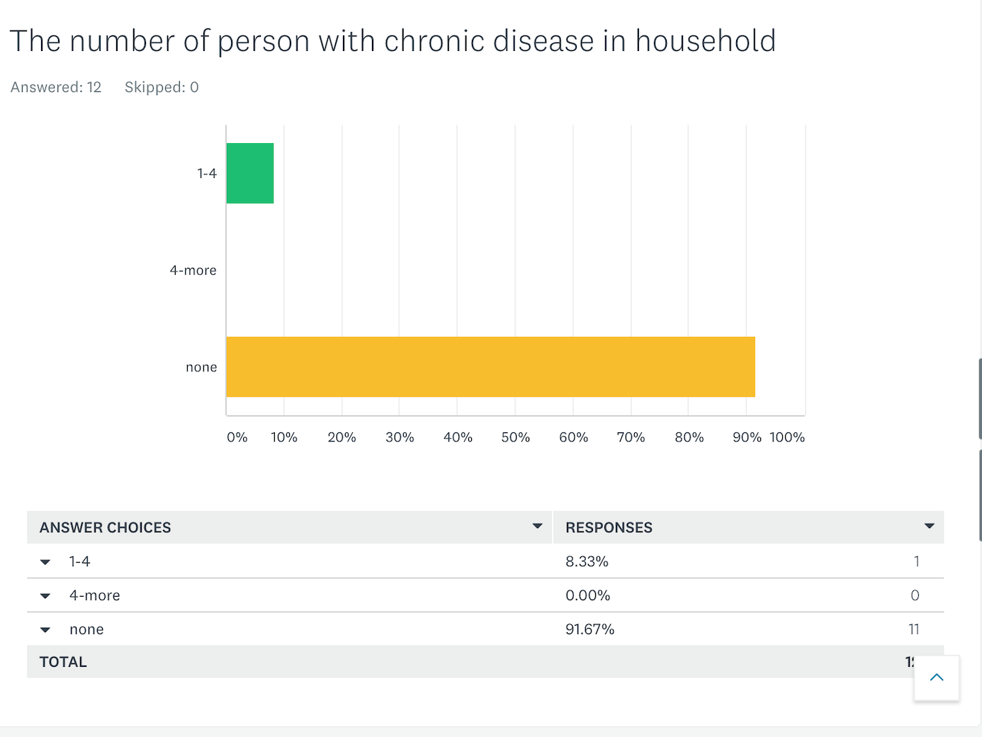Screen dimensions: 982x737
Task: Open the Responses column dropdown arrow
Action: 929,526
